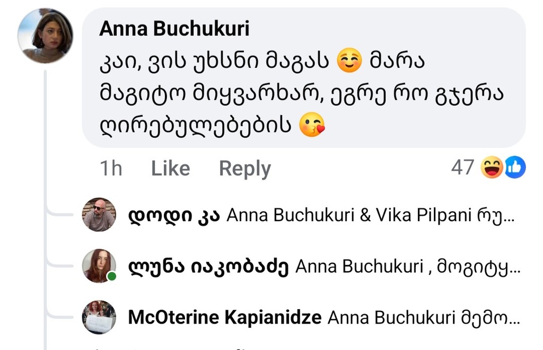This screenshot has height=350, width=543.
Task: Open Anna Buchukuri's profile picture
Action: [45, 36]
